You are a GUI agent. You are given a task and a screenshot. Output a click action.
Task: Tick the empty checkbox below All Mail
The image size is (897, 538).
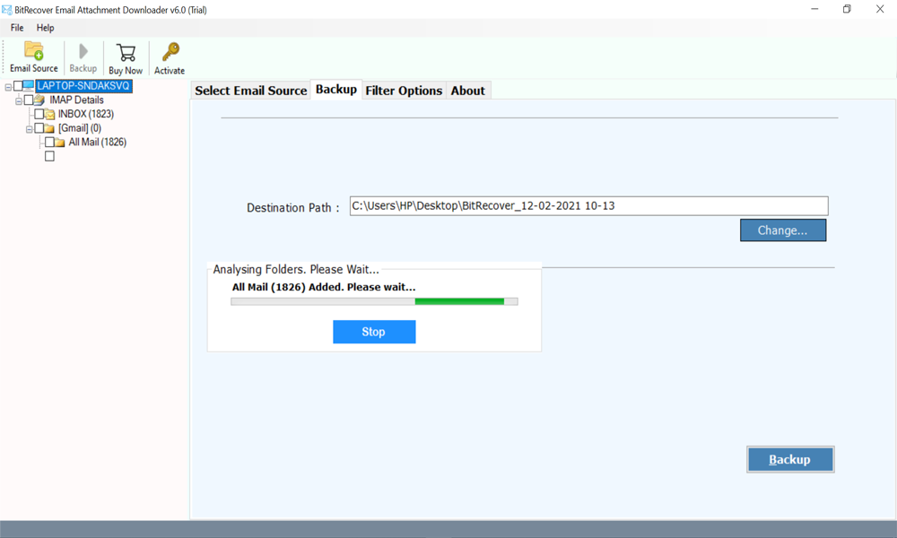click(49, 156)
